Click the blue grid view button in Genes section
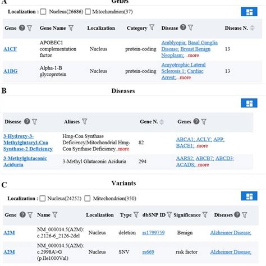266x266 pixels. click(x=249, y=12)
